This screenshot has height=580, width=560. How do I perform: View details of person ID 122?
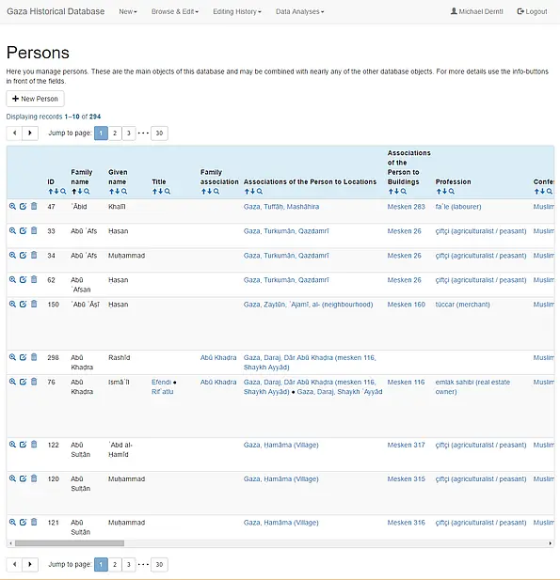point(12,445)
